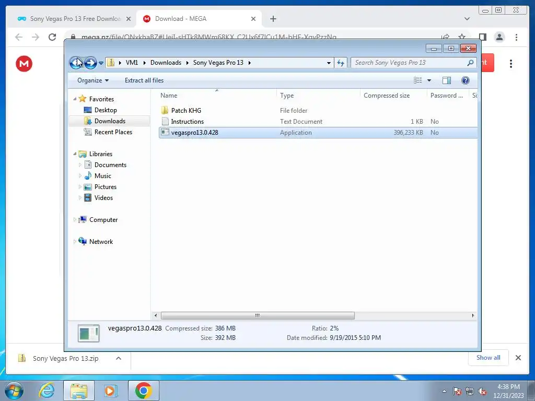
Task: Open a new Chrome tab
Action: point(273,19)
